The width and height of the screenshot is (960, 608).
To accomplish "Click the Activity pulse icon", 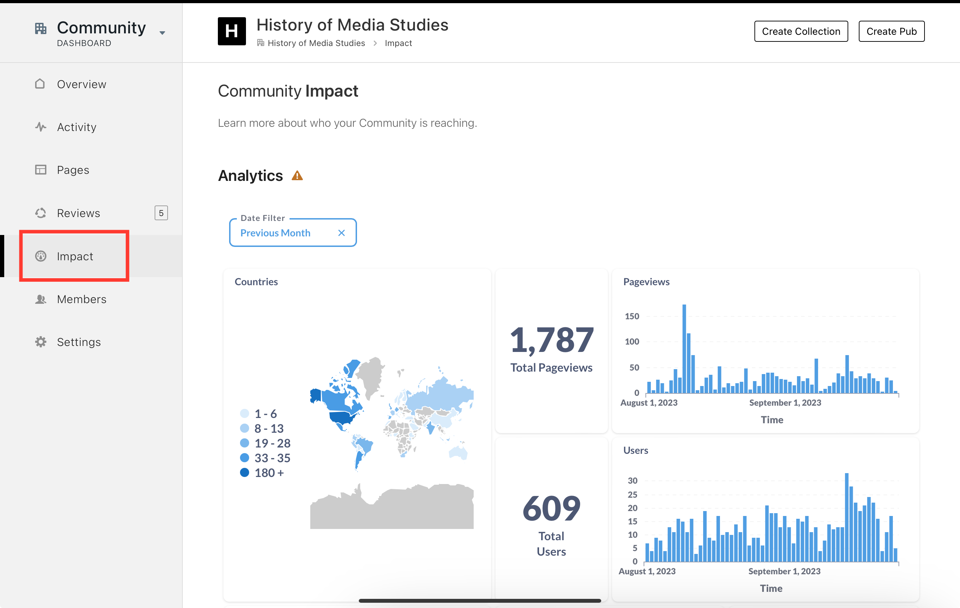I will click(41, 127).
